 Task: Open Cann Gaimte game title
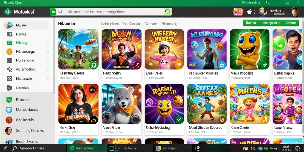[240, 128]
